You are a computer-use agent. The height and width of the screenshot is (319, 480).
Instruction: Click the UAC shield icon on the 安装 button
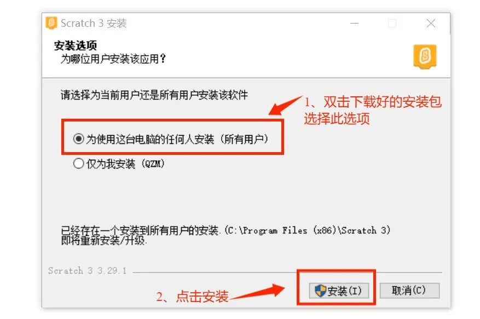(x=321, y=291)
